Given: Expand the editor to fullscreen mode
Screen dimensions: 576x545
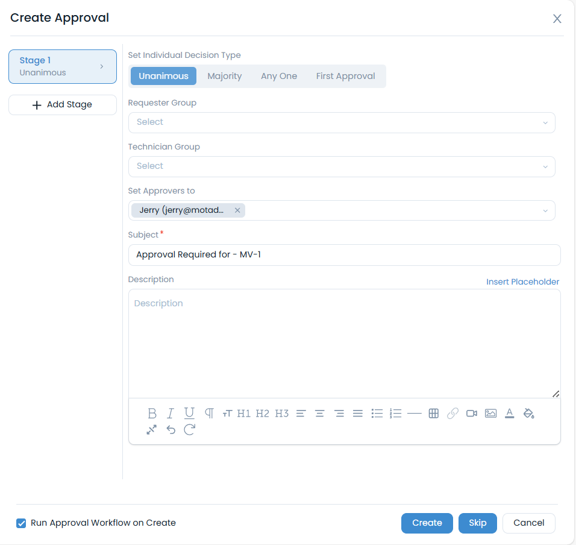Looking at the screenshot, I should (x=152, y=429).
